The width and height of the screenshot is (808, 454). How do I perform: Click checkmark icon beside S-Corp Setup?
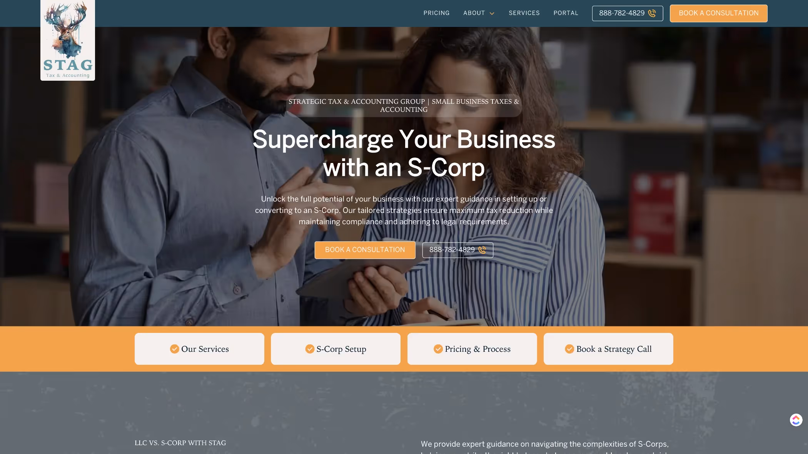(310, 349)
